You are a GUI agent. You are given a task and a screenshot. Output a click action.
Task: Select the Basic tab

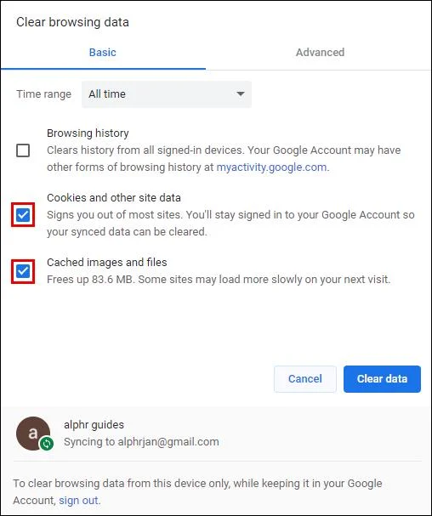[x=103, y=53]
